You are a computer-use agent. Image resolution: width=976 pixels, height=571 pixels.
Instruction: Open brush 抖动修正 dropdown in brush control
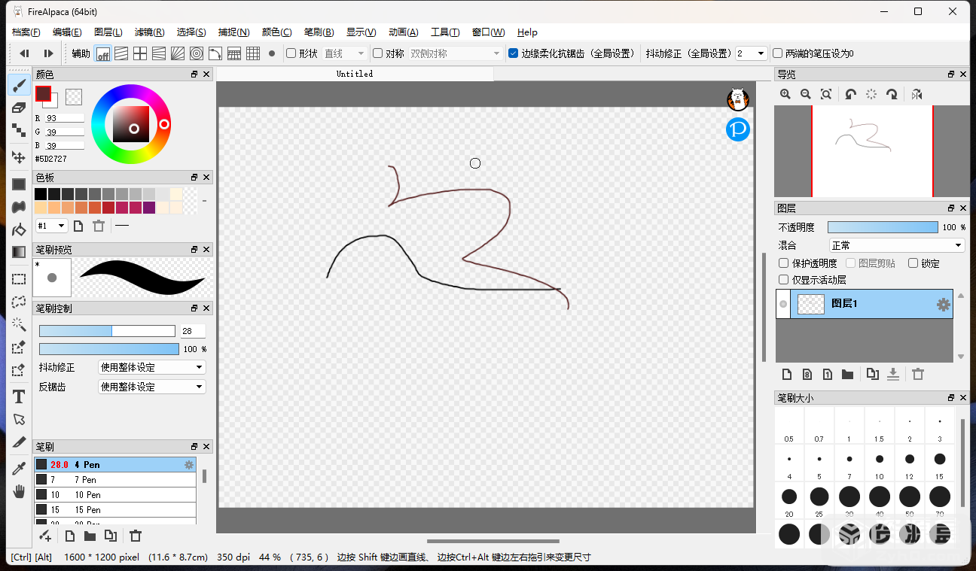pyautogui.click(x=151, y=367)
